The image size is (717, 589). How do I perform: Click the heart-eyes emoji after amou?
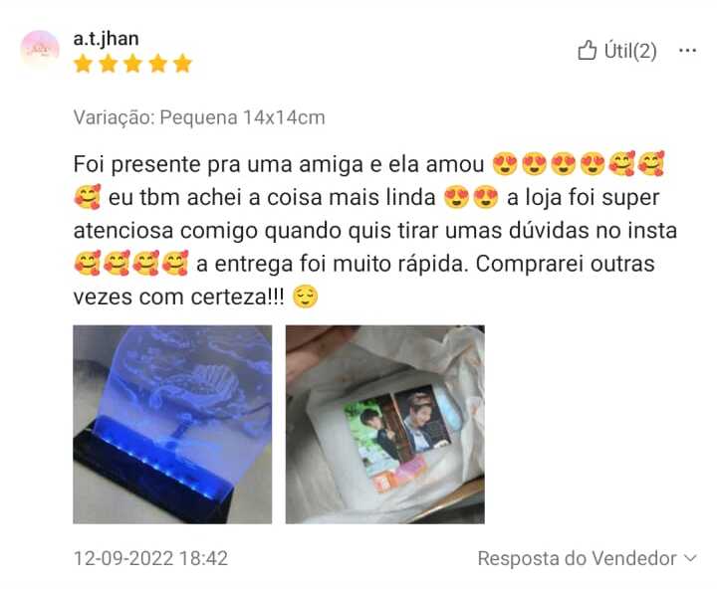point(505,163)
